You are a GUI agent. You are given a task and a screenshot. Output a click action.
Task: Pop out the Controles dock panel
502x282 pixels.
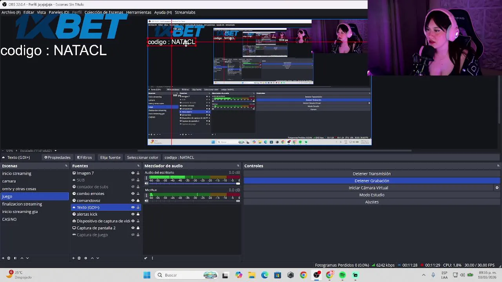coord(498,166)
